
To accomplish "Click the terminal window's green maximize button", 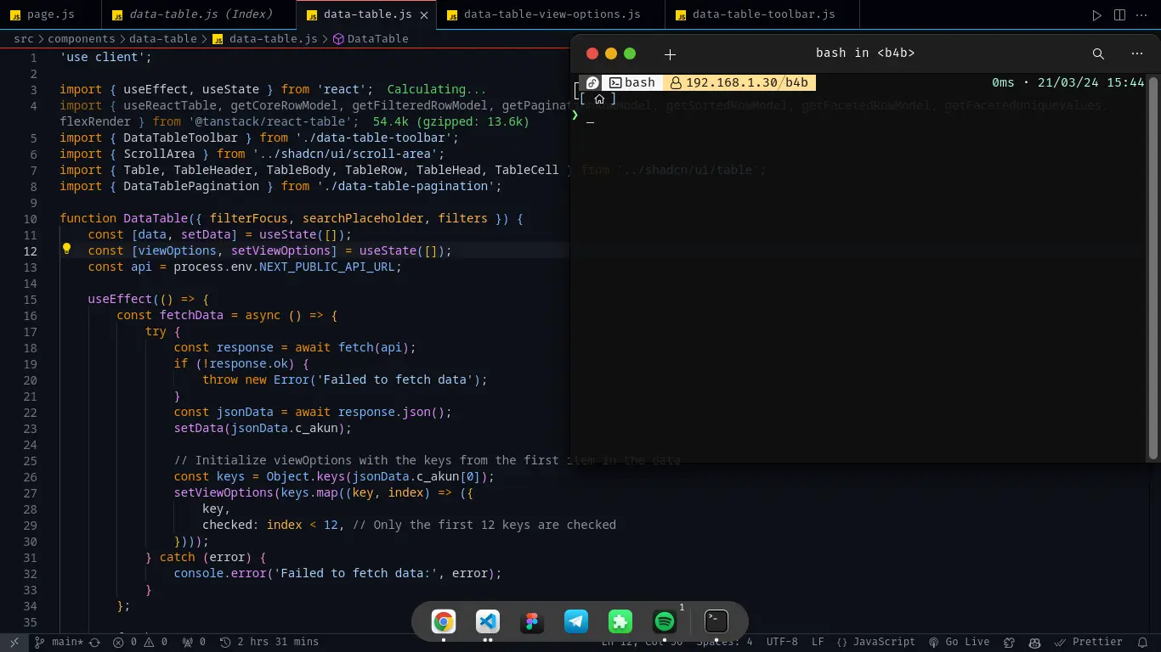I will (x=630, y=53).
